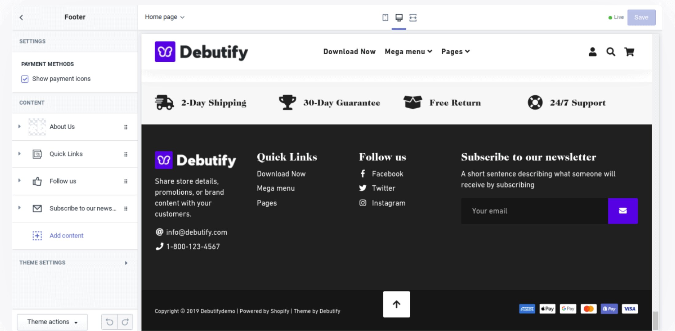
Task: Click the back-to-top arrow button
Action: (x=397, y=304)
